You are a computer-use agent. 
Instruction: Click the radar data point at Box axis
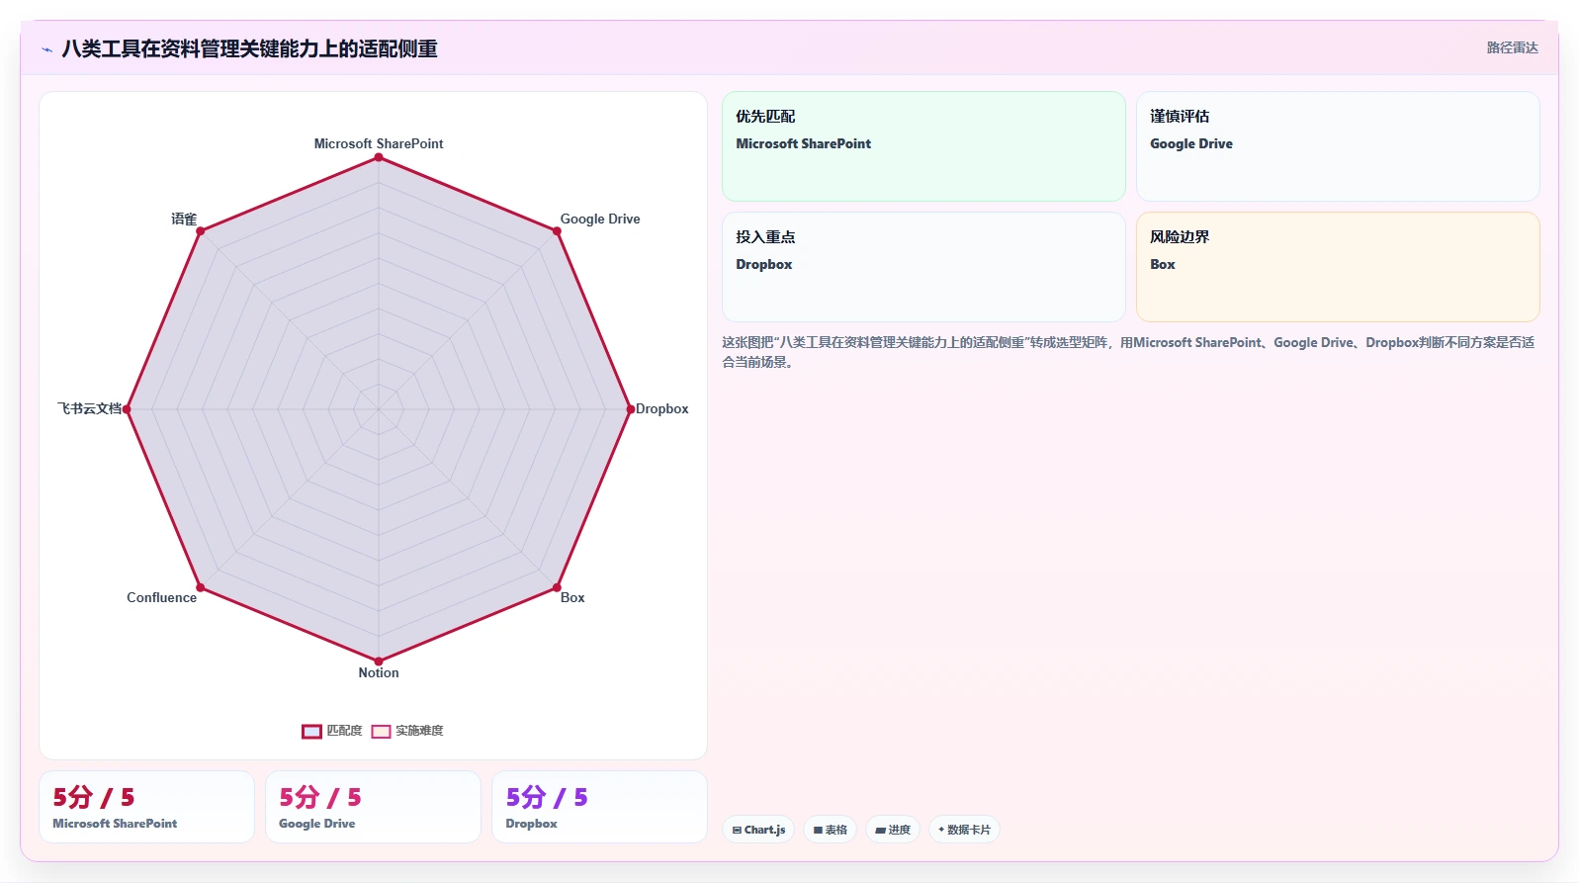(x=557, y=587)
